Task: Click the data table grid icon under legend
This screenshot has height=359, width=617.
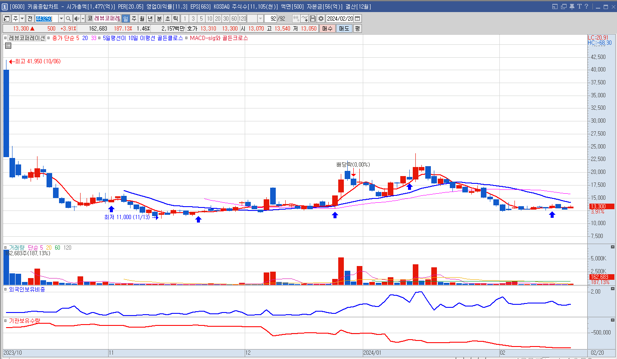Action: click(x=8, y=46)
